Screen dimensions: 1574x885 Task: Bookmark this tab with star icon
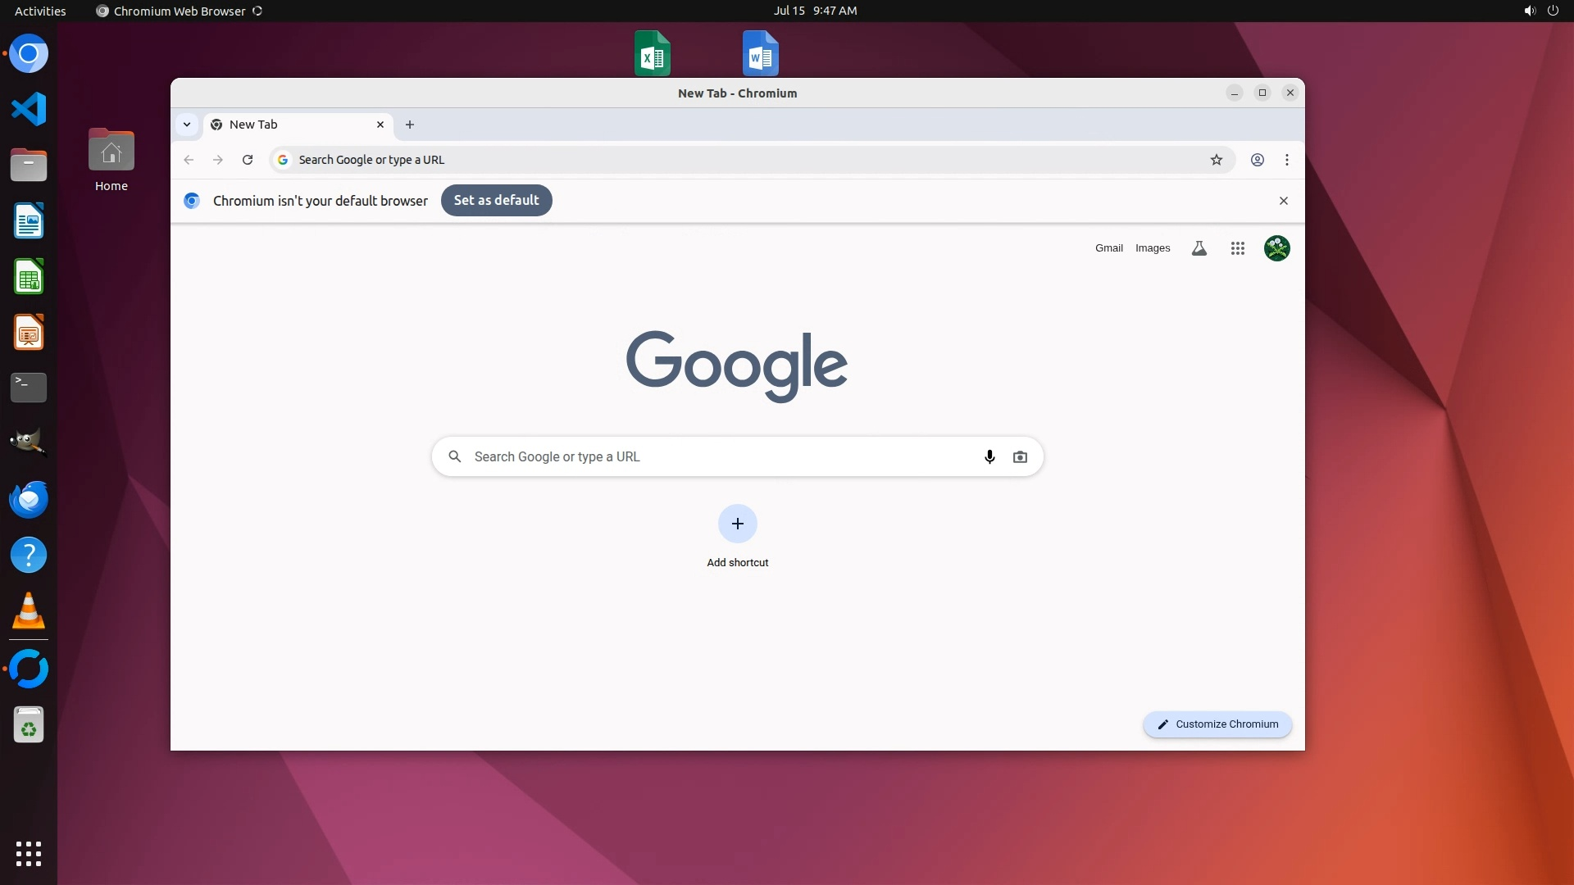1217,160
